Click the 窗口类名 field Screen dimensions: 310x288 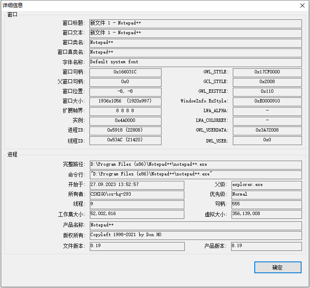(x=196, y=43)
